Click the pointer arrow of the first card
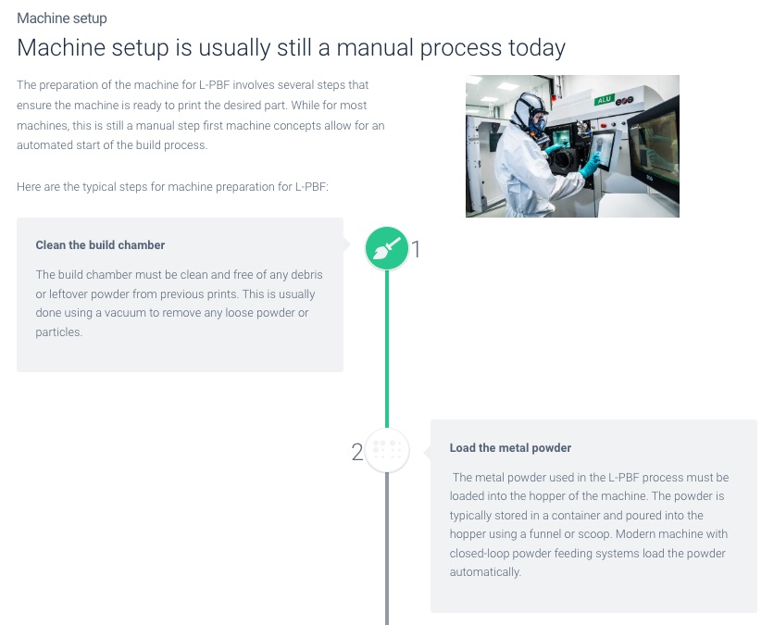The width and height of the screenshot is (774, 625). coord(347,244)
